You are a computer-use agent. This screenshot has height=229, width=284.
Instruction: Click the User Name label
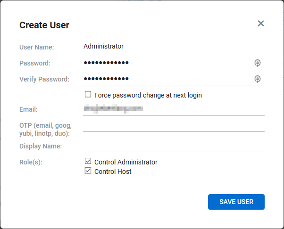(37, 47)
